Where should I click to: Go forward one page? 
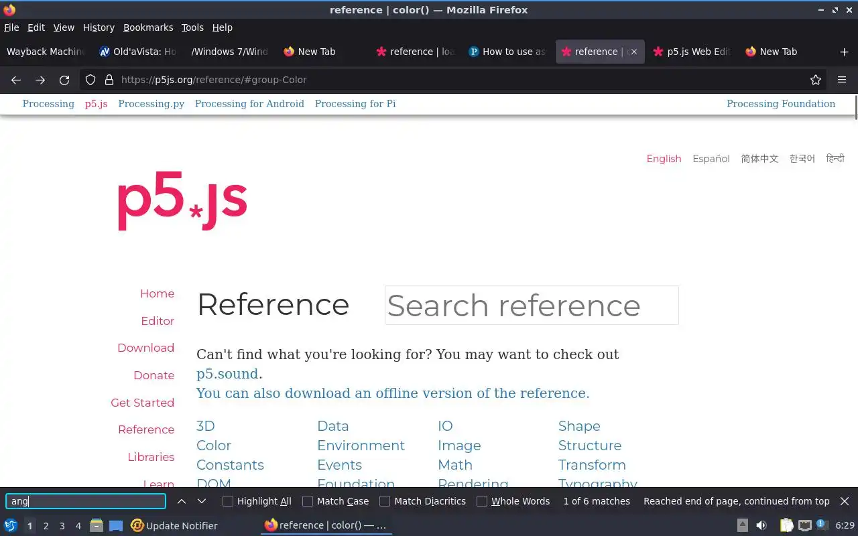[40, 80]
